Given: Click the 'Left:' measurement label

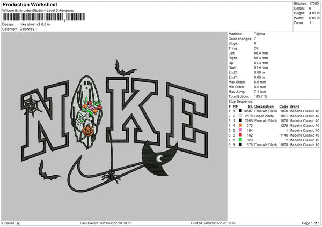Looking at the screenshot, I should 232,53.
